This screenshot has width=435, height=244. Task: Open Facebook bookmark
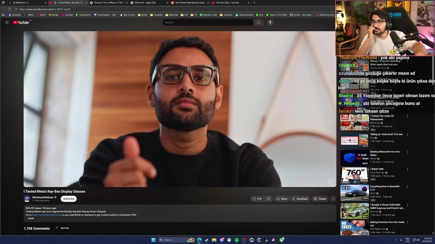[x=14, y=15]
